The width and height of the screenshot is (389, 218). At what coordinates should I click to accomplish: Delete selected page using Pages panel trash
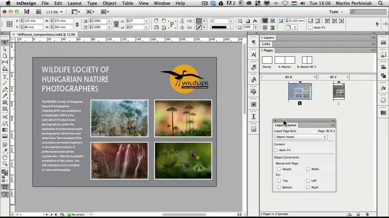pos(367,214)
